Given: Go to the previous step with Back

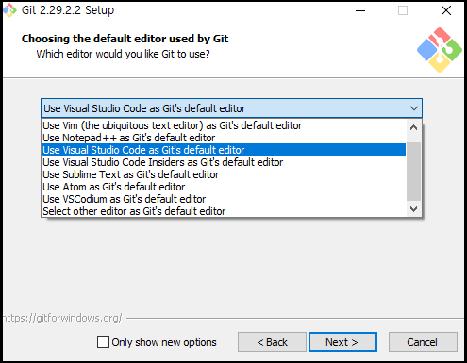Looking at the screenshot, I should click(x=272, y=342).
